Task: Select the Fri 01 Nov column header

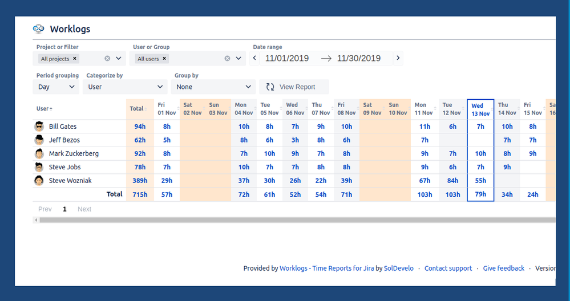Action: [x=167, y=109]
